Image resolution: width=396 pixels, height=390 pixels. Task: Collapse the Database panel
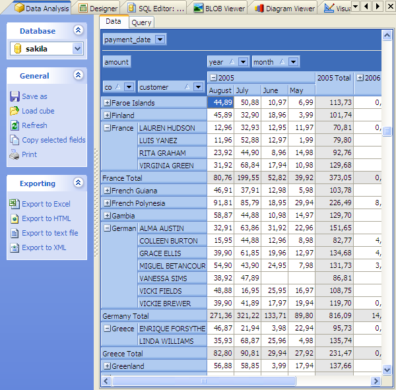pyautogui.click(x=79, y=30)
